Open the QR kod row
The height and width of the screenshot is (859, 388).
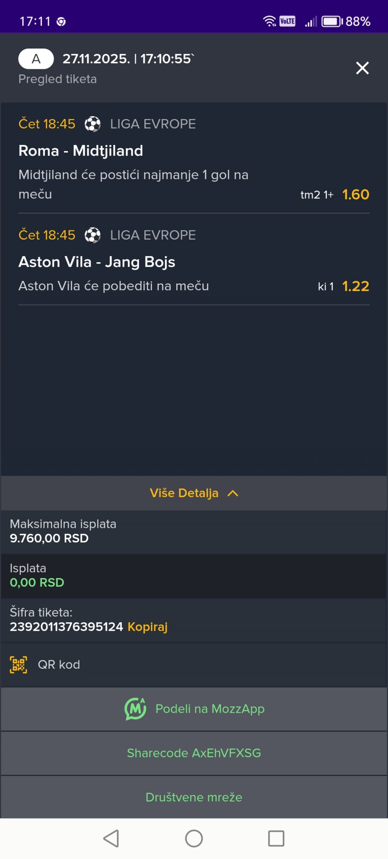[x=59, y=665]
